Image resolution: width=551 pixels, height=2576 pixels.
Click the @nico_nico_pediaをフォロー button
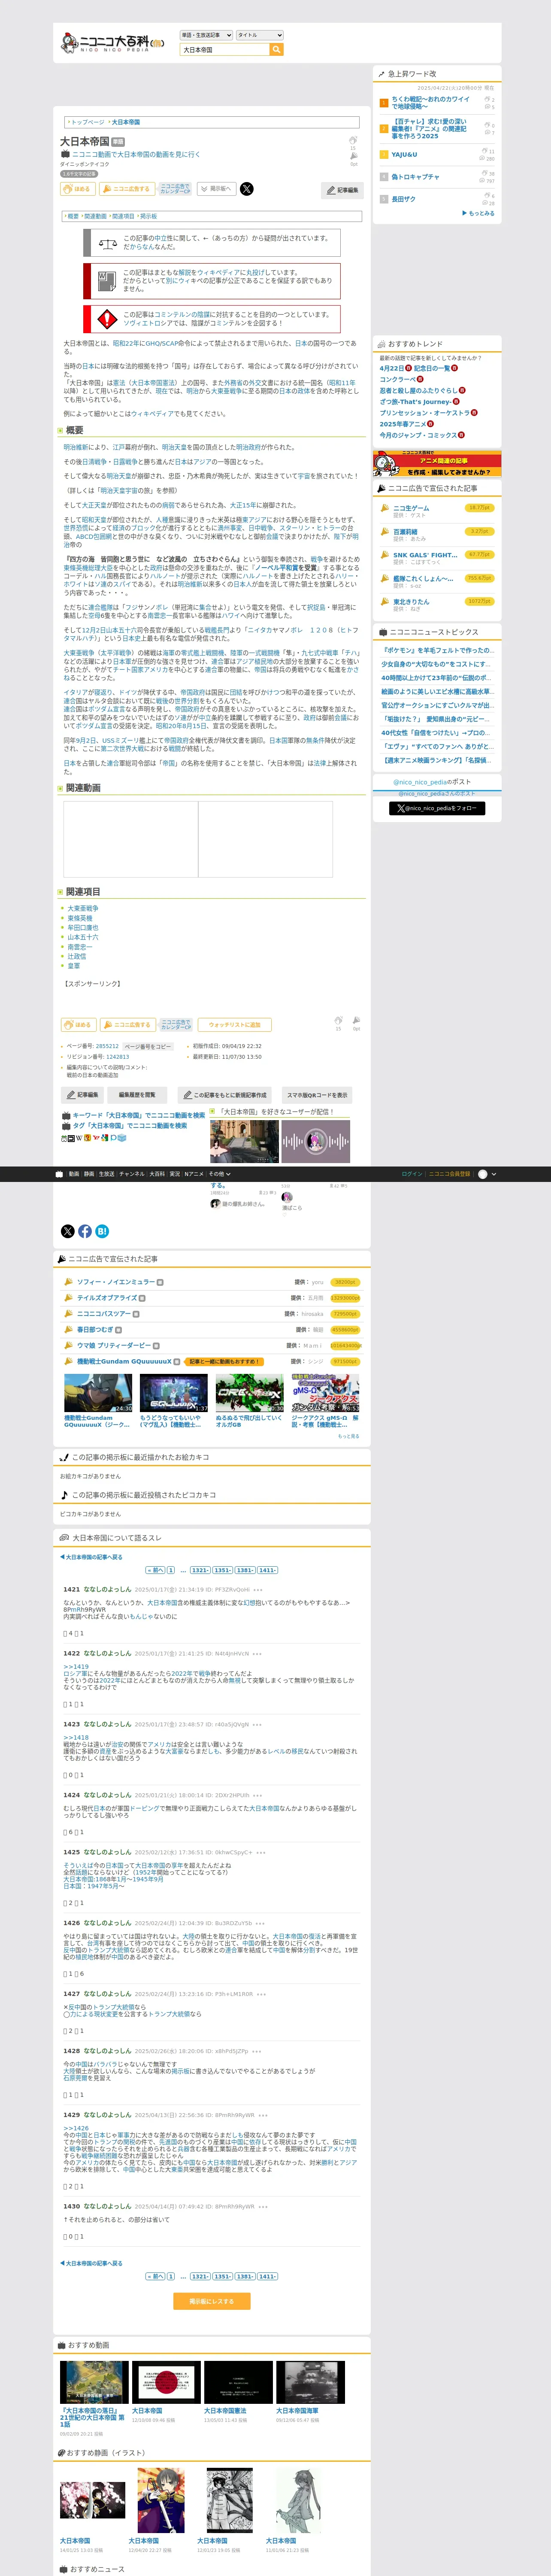tap(437, 808)
